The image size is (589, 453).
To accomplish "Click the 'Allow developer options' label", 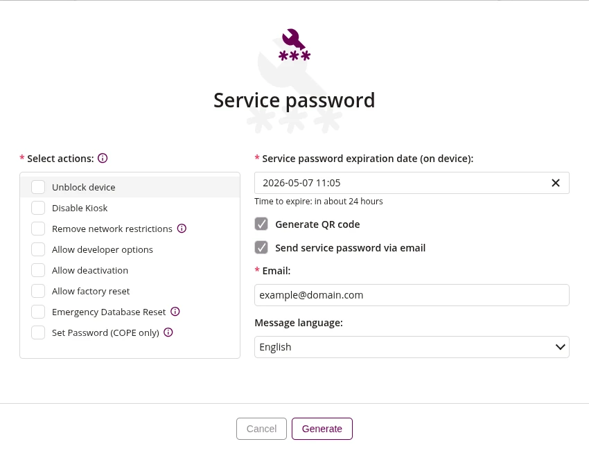I will tap(102, 250).
